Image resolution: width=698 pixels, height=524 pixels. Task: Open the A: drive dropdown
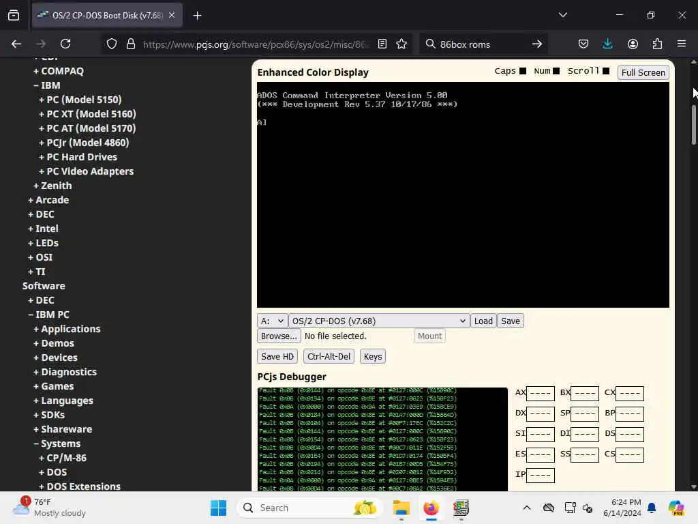271,321
